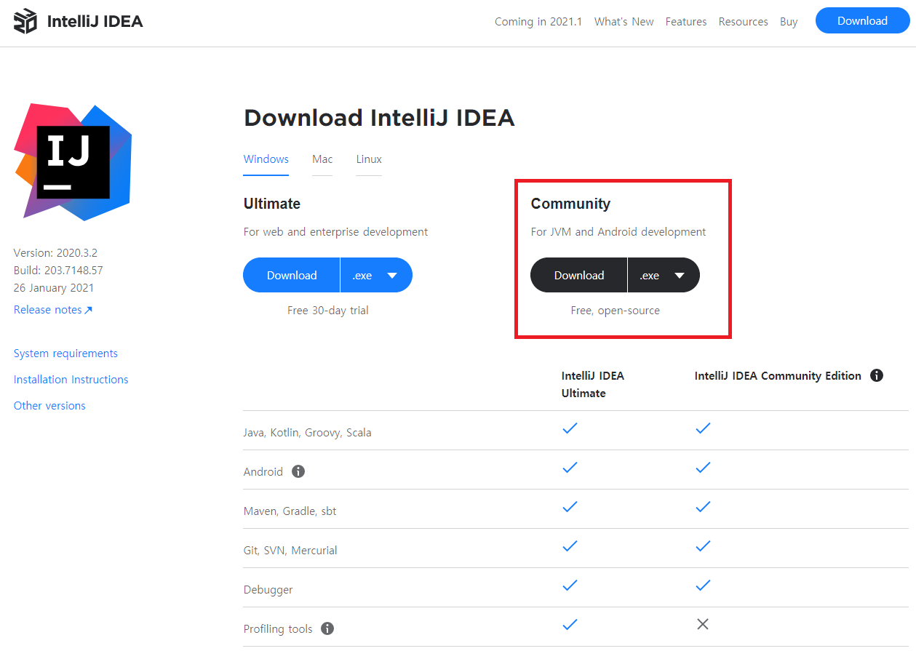Click 'For web and enterprise development' text
916x651 pixels.
coord(335,232)
